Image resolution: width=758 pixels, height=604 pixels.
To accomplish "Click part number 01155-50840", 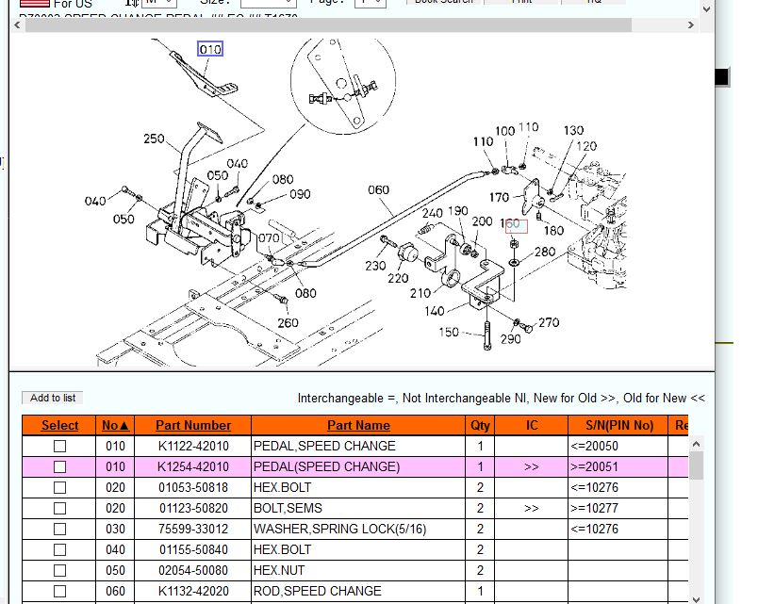I will (x=193, y=550).
